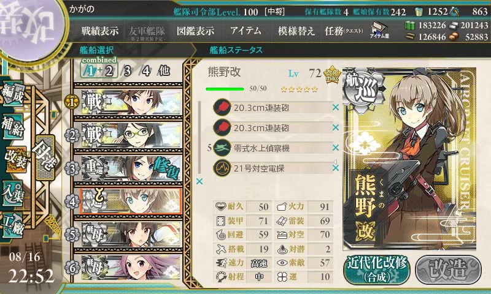Select fleet 4 tab

tap(146, 71)
